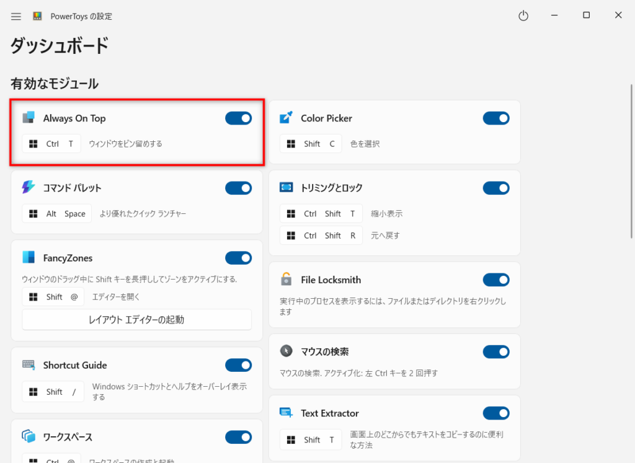Click the トリミングとロック module icon

(x=286, y=187)
